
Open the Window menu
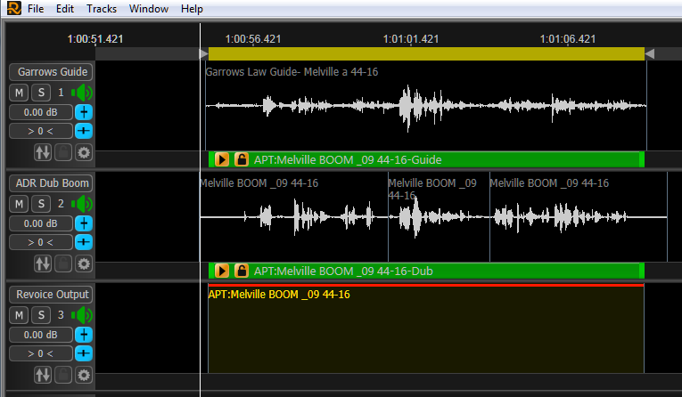tap(148, 9)
